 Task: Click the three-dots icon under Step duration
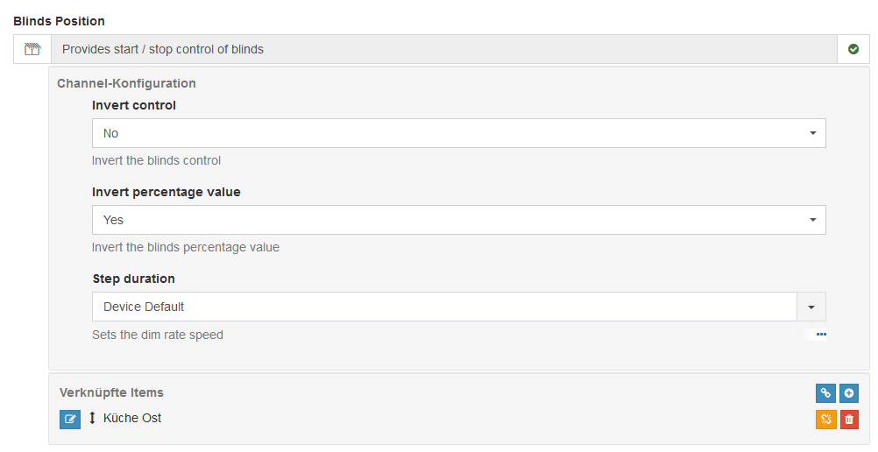tap(821, 334)
